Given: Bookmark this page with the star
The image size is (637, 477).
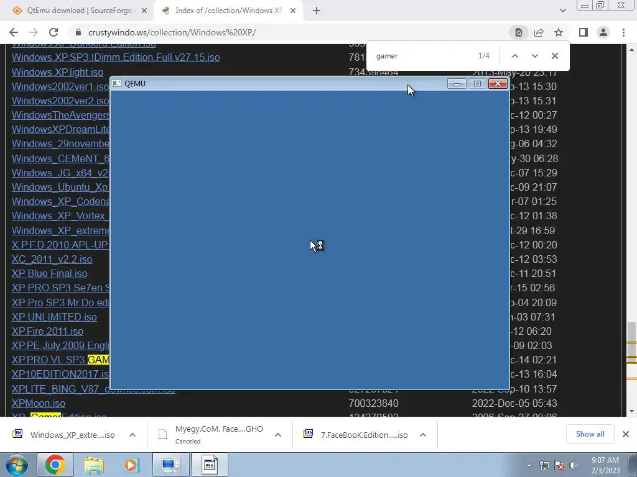Looking at the screenshot, I should coord(559,32).
